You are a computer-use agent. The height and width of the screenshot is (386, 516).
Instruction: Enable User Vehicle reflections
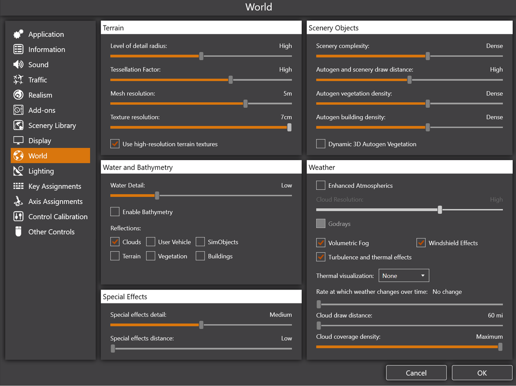pyautogui.click(x=151, y=242)
